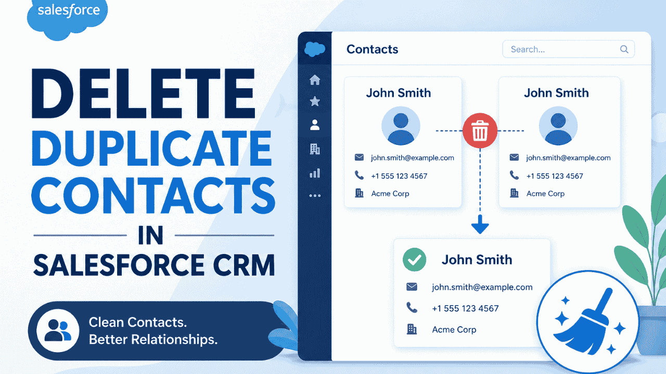Screen dimensions: 666x374
Task: Click building icon in right John Smith card
Action: click(515, 193)
